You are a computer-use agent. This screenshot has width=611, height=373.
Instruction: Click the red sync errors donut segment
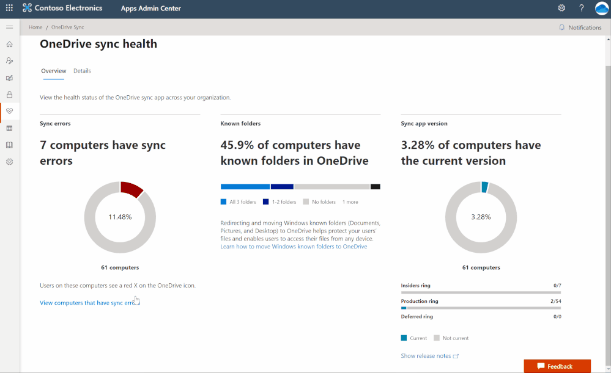[131, 189]
